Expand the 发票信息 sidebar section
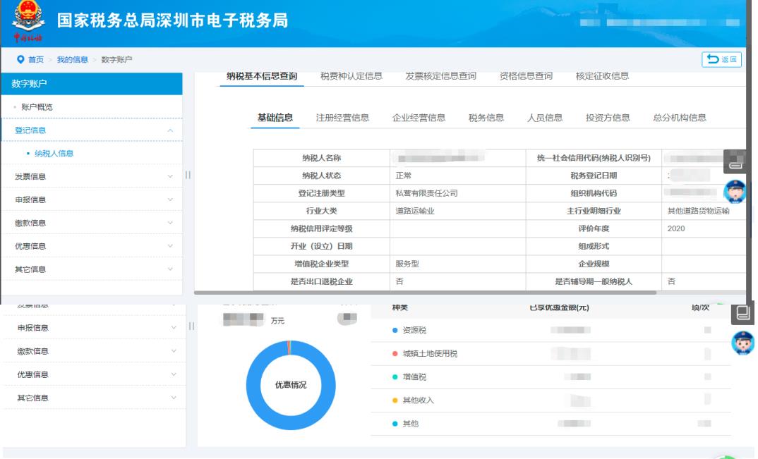The image size is (758, 459). pos(169,177)
